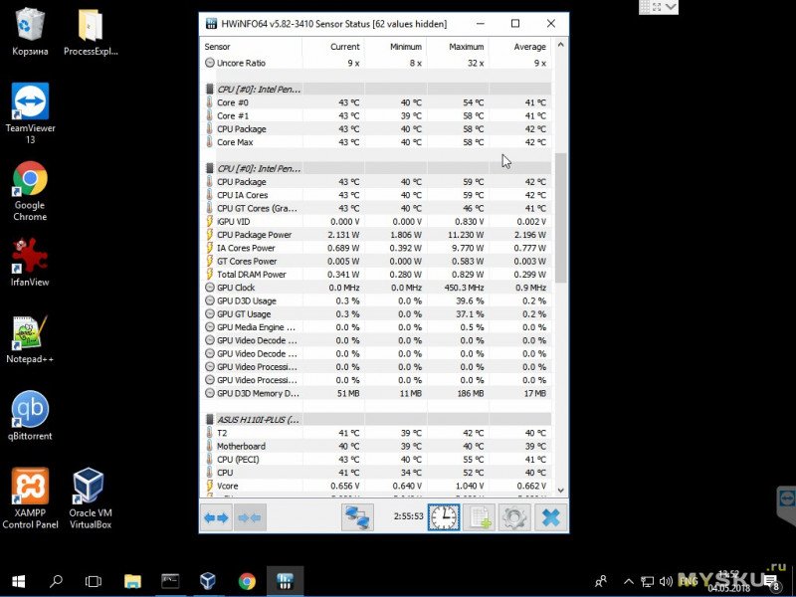Switch to Chrome on the taskbar
796x597 pixels.
tap(247, 581)
